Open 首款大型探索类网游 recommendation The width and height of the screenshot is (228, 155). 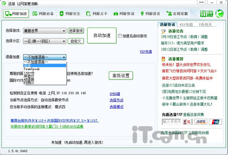coord(187,78)
